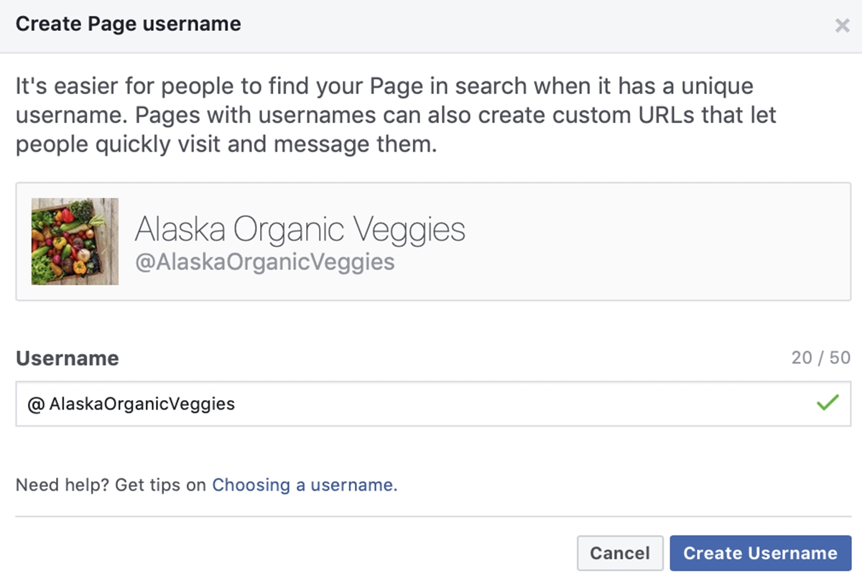Click empty area of the page preview card
Image resolution: width=862 pixels, height=584 pixels.
pyautogui.click(x=646, y=241)
